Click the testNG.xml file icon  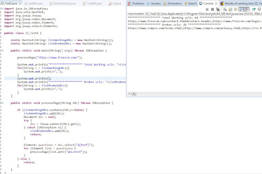(x=26, y=3)
